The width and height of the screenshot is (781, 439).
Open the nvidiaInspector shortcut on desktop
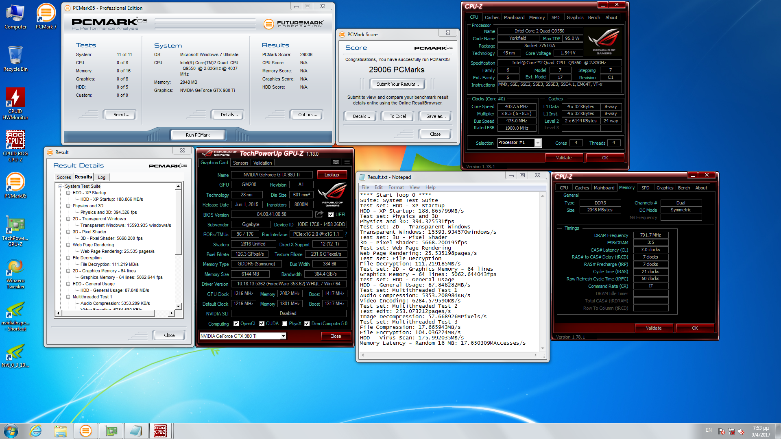click(x=15, y=316)
